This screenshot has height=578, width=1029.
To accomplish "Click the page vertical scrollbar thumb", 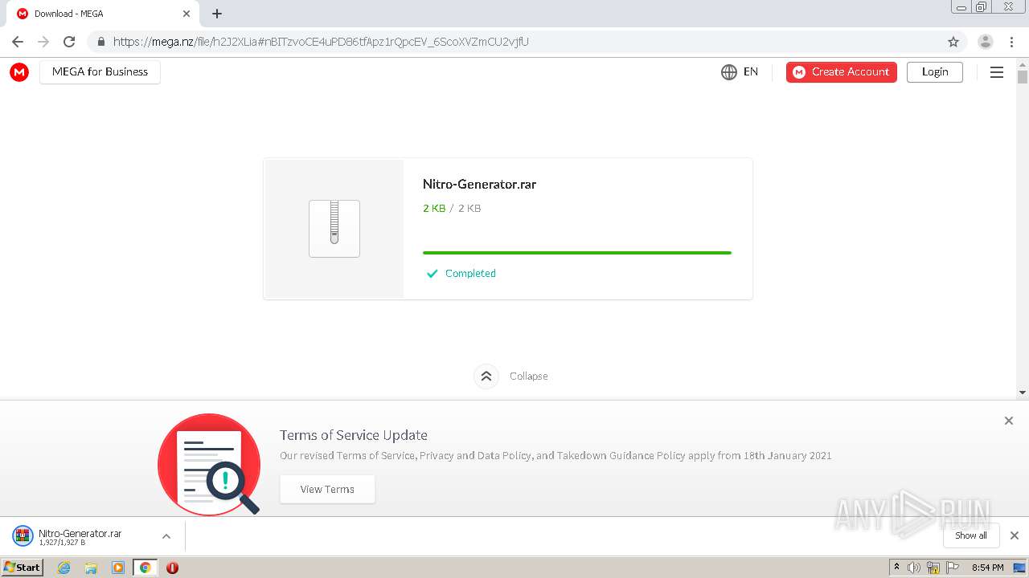I will pos(1023,77).
